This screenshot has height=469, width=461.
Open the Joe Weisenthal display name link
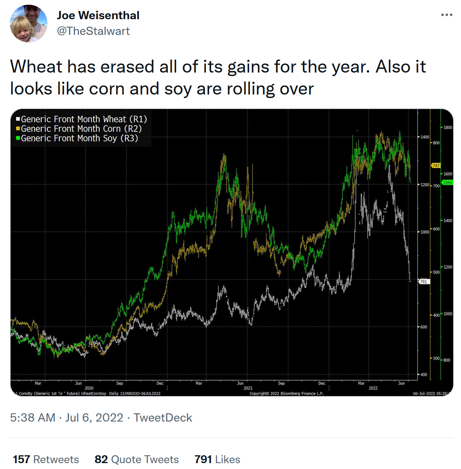coord(98,15)
